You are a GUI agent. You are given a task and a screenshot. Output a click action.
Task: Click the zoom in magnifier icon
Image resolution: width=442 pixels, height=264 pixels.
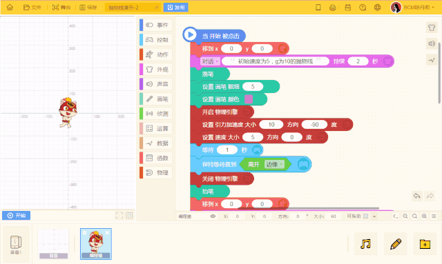pyautogui.click(x=424, y=216)
